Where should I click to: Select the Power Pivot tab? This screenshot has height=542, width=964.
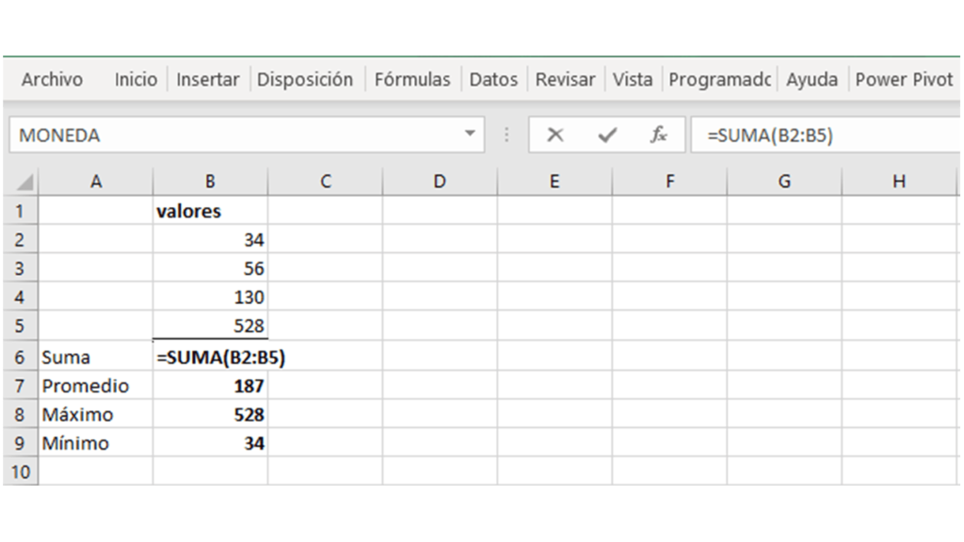click(x=904, y=80)
